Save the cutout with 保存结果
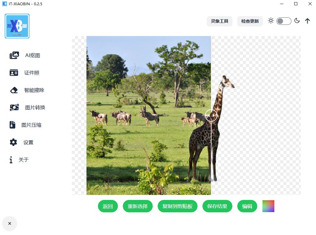 217,206
